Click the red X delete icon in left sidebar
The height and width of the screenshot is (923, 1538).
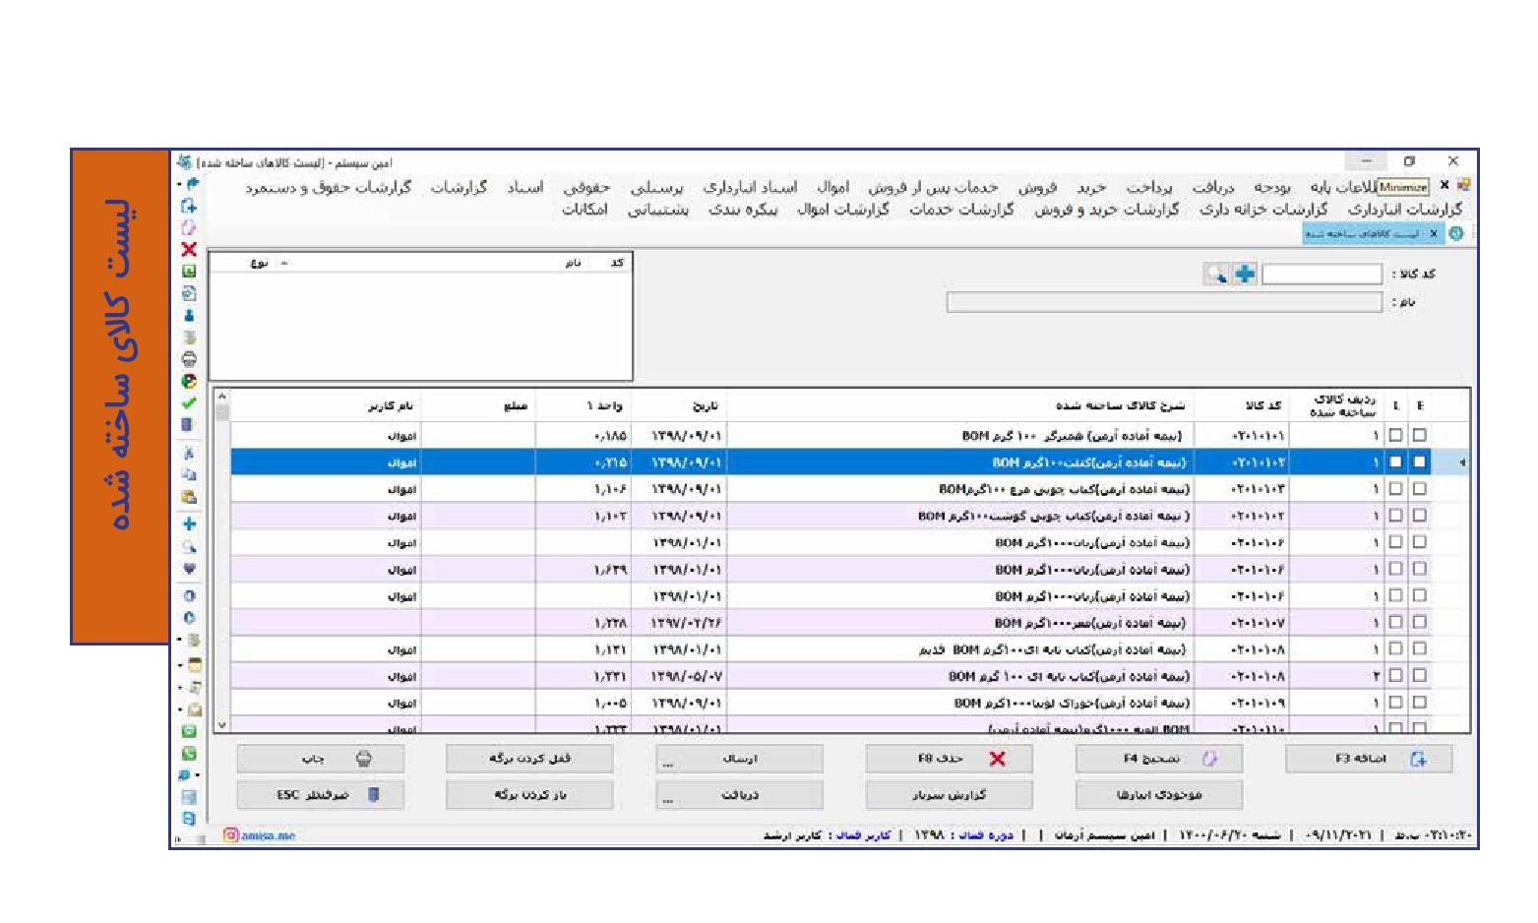click(189, 250)
